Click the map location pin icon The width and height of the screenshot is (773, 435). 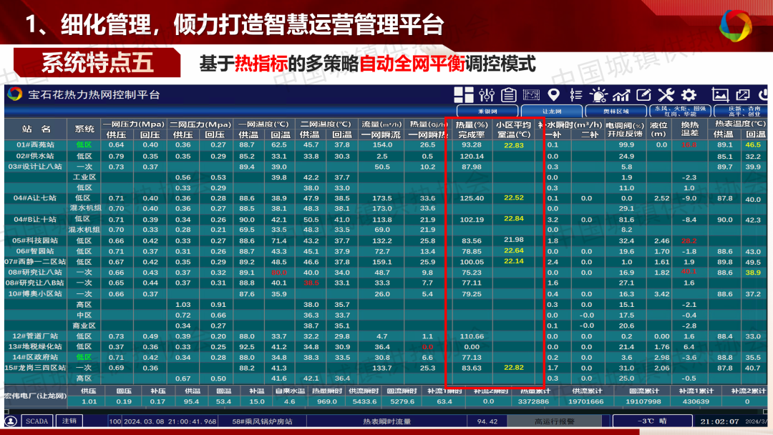553,94
